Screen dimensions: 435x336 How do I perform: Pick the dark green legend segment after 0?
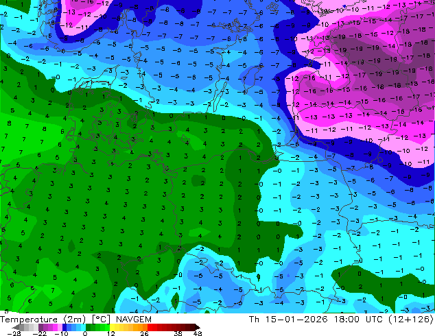tap(89, 327)
